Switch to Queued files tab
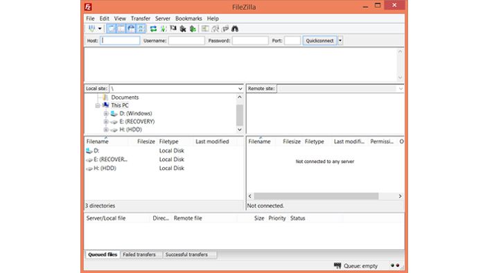The width and height of the screenshot is (485, 273). pyautogui.click(x=103, y=254)
